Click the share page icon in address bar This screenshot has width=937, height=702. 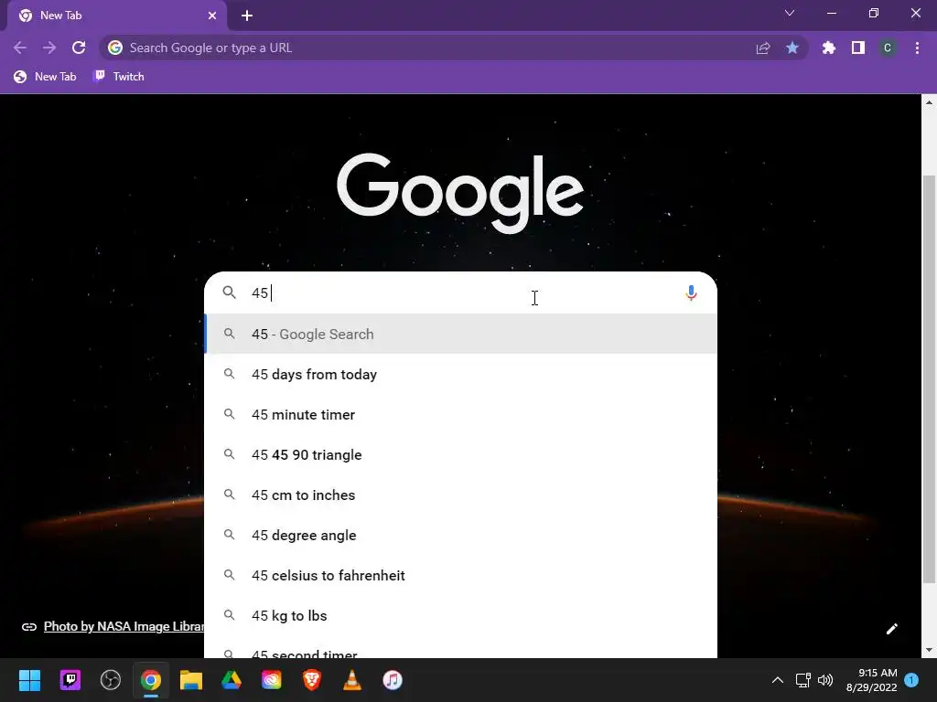(x=763, y=48)
